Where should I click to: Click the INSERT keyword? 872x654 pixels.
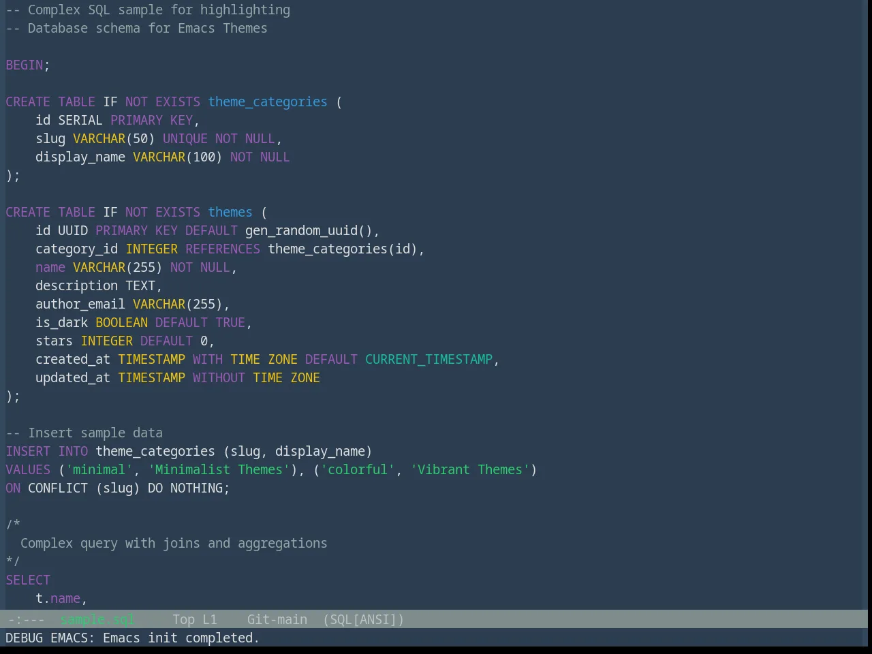28,451
